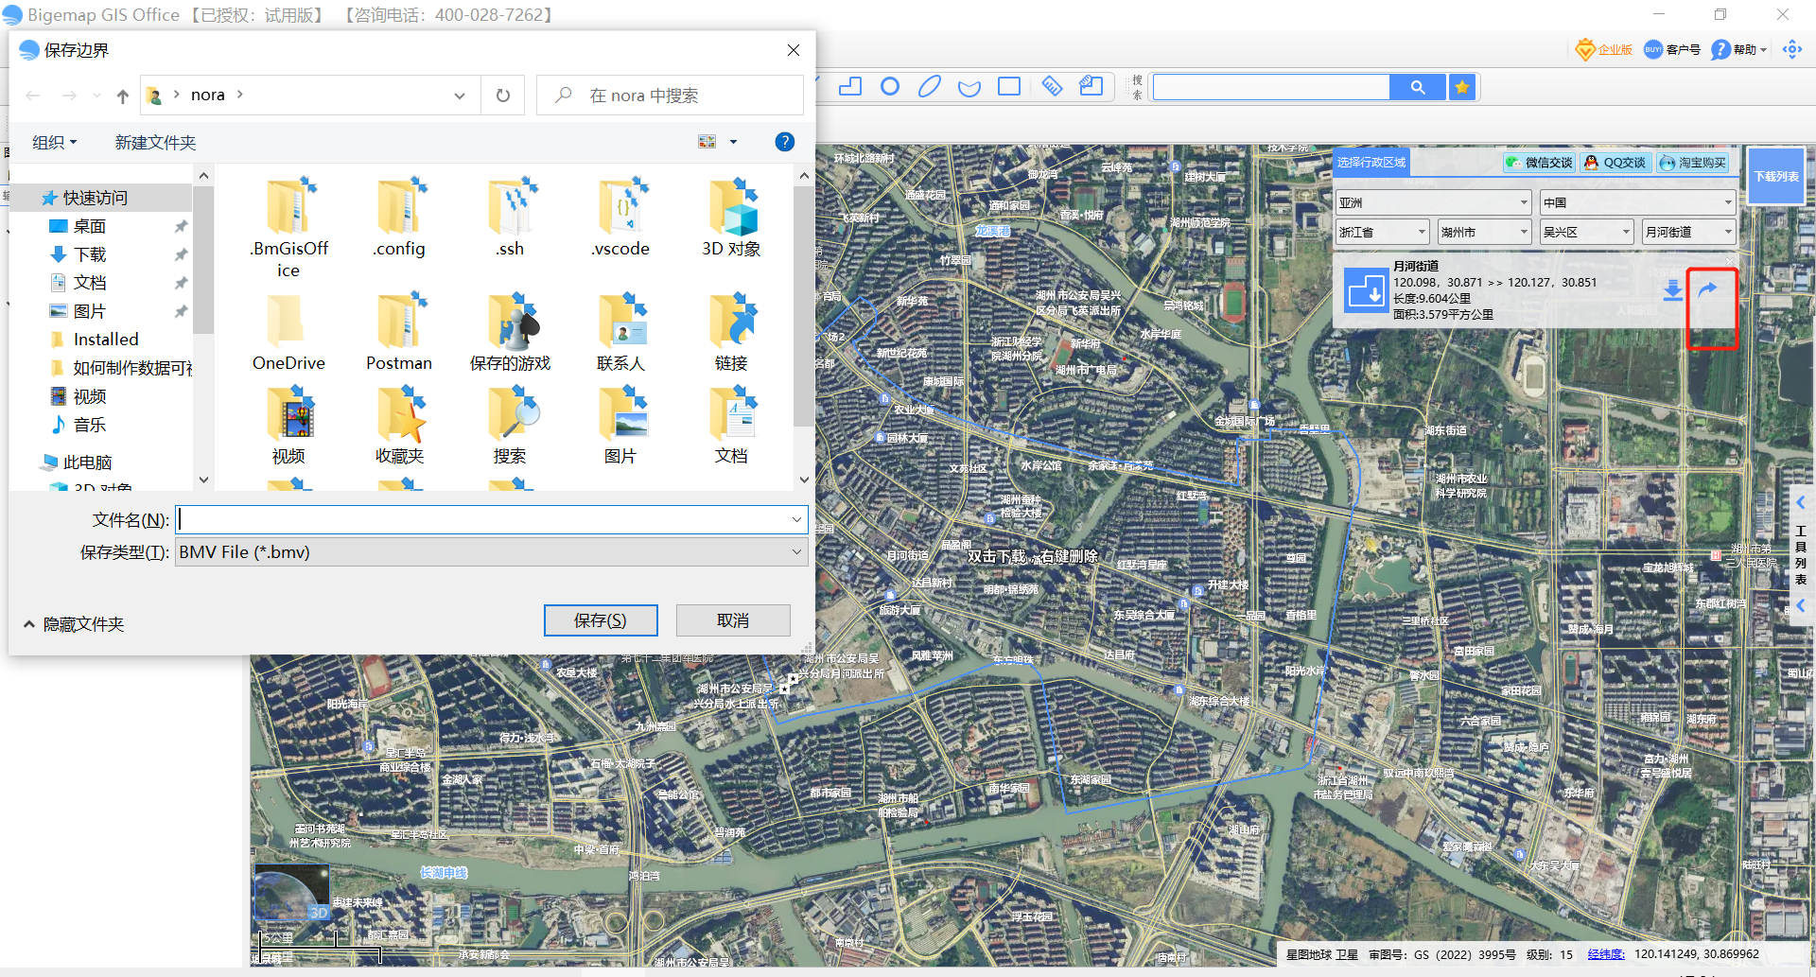
Task: Expand the 保存类型 file type dropdown
Action: (x=796, y=552)
